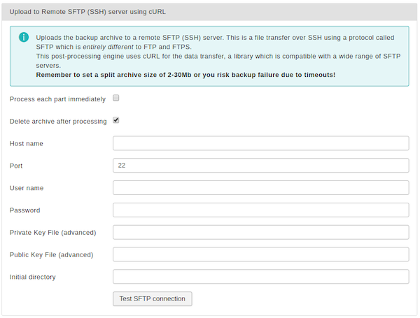Select the Public Key File field

pyautogui.click(x=260, y=254)
